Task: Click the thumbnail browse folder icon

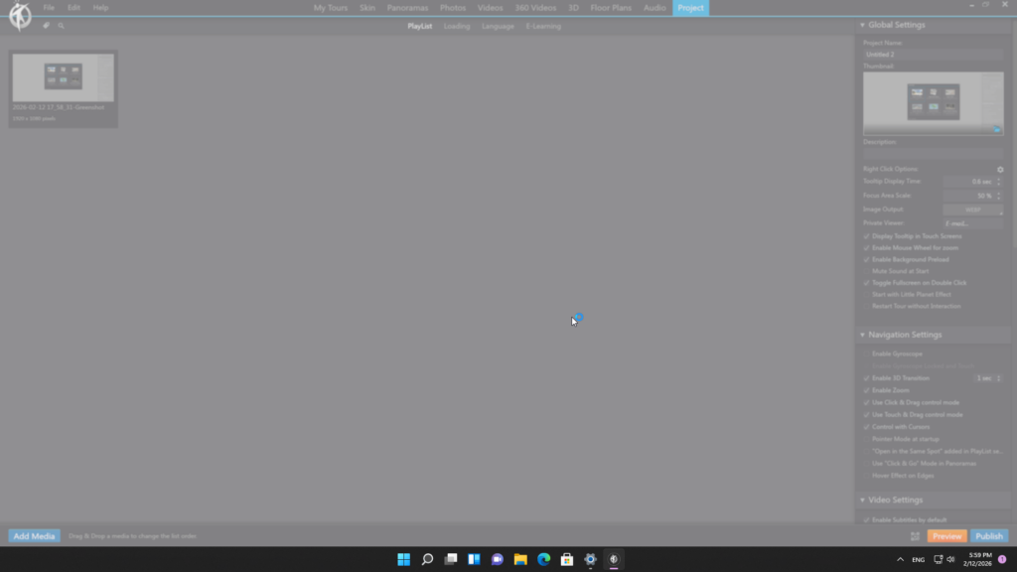Action: pyautogui.click(x=996, y=129)
